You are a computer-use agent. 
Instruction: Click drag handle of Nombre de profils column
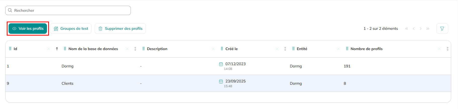347,49
